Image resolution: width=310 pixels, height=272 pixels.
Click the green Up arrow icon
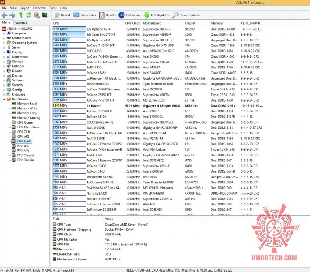click(x=21, y=15)
